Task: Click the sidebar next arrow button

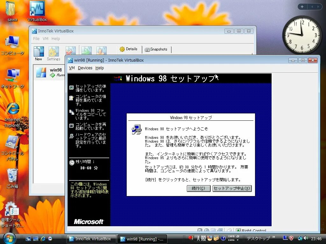Action: point(318,7)
